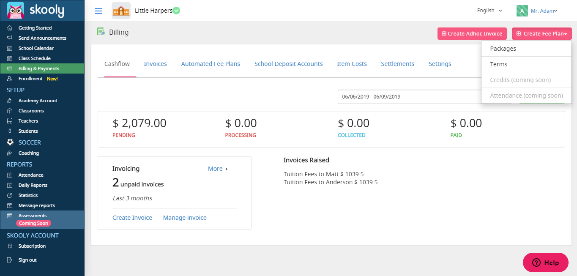Click the Little Harpers school building icon
Viewport: 577px width, 276px height.
coord(121,11)
